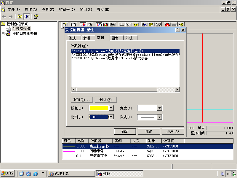Image resolution: width=237 pixels, height=178 pixels.
Task: Open the 操作(A) menu
Action: pos(31,9)
